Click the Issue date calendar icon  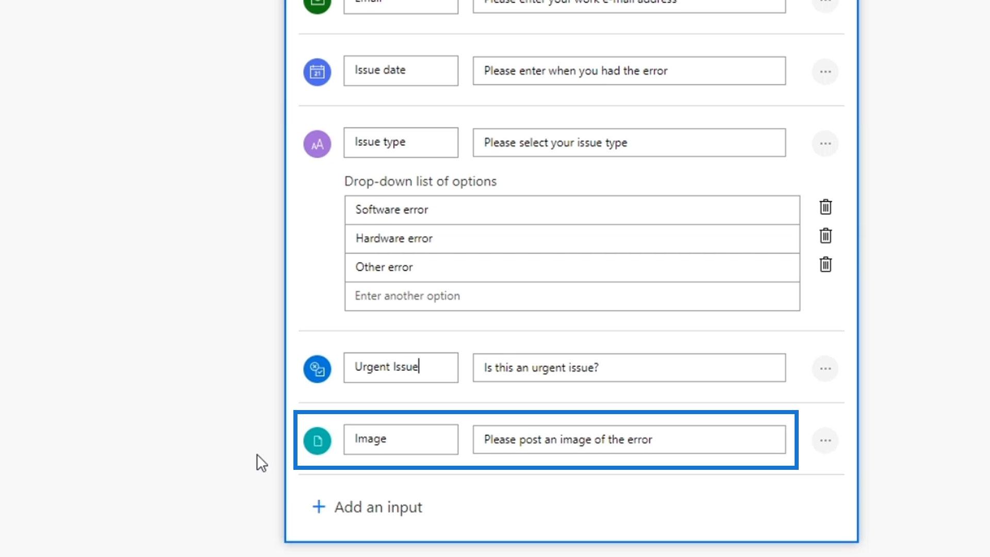317,72
